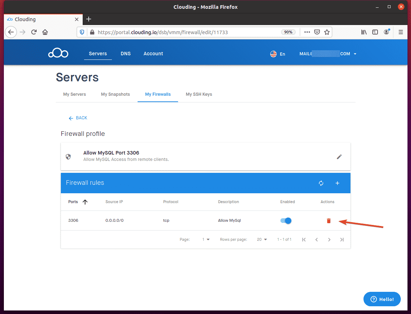Open the My SSH Keys tab

click(x=199, y=94)
